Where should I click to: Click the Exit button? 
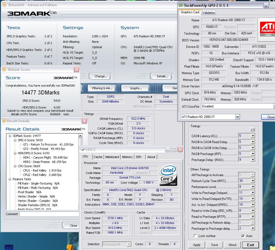coord(250,245)
